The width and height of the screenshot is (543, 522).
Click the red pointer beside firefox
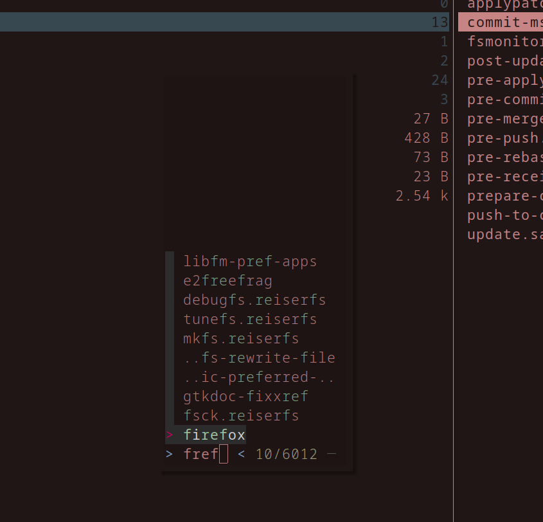tap(170, 435)
